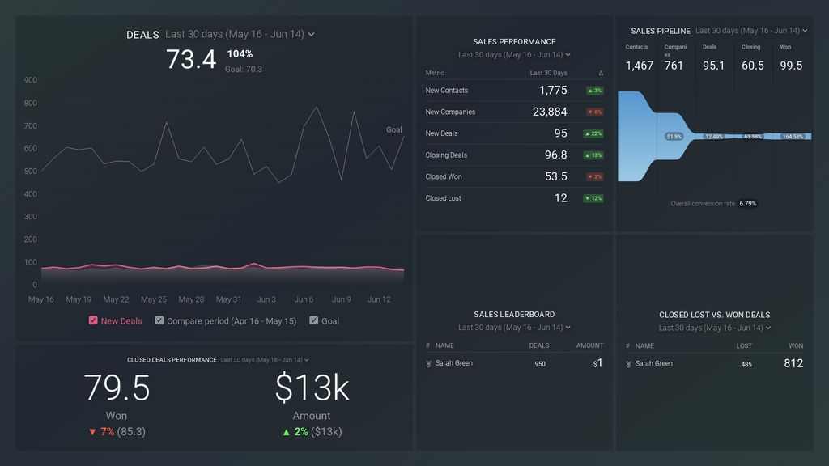829x466 pixels.
Task: Click the red down arrow beside Won 7%
Action: pos(93,431)
